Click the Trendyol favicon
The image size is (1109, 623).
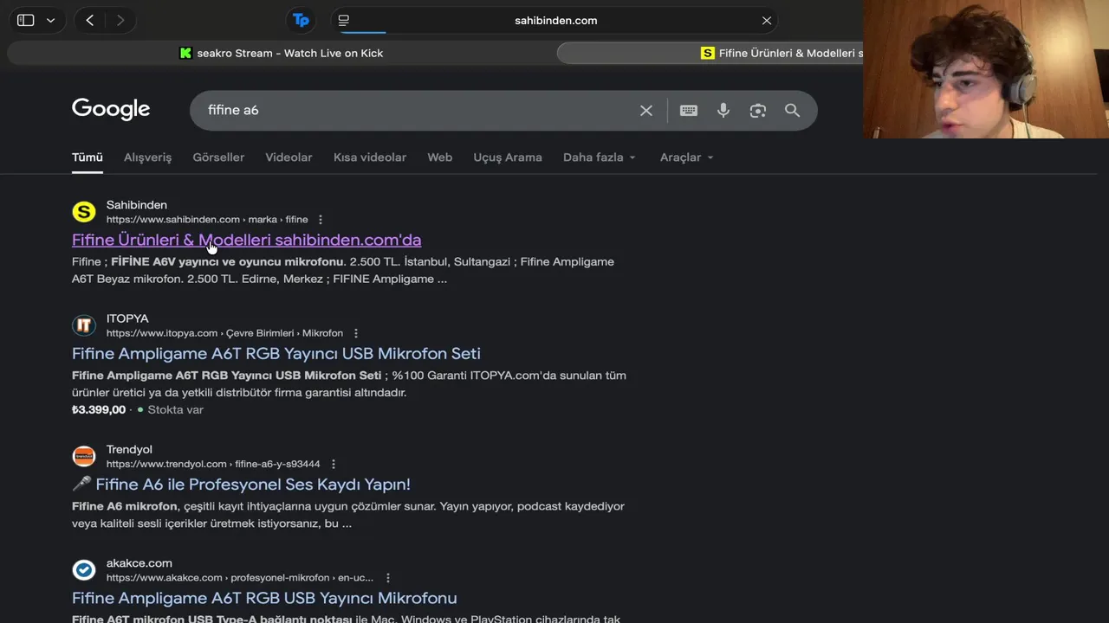click(84, 456)
